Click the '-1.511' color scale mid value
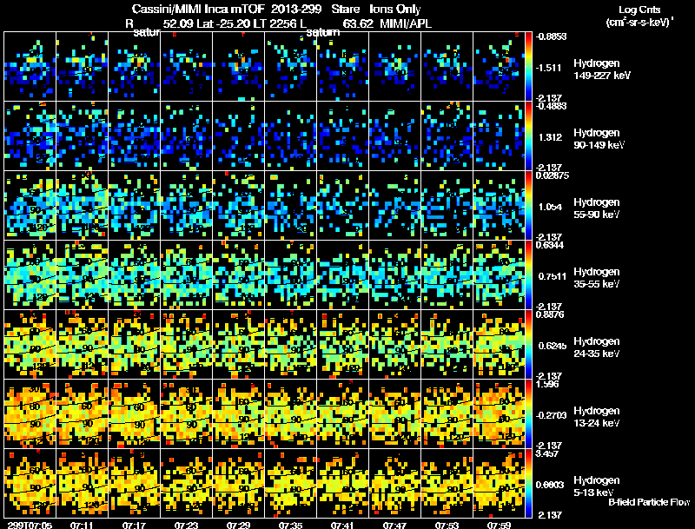The width and height of the screenshot is (695, 529). [x=549, y=68]
